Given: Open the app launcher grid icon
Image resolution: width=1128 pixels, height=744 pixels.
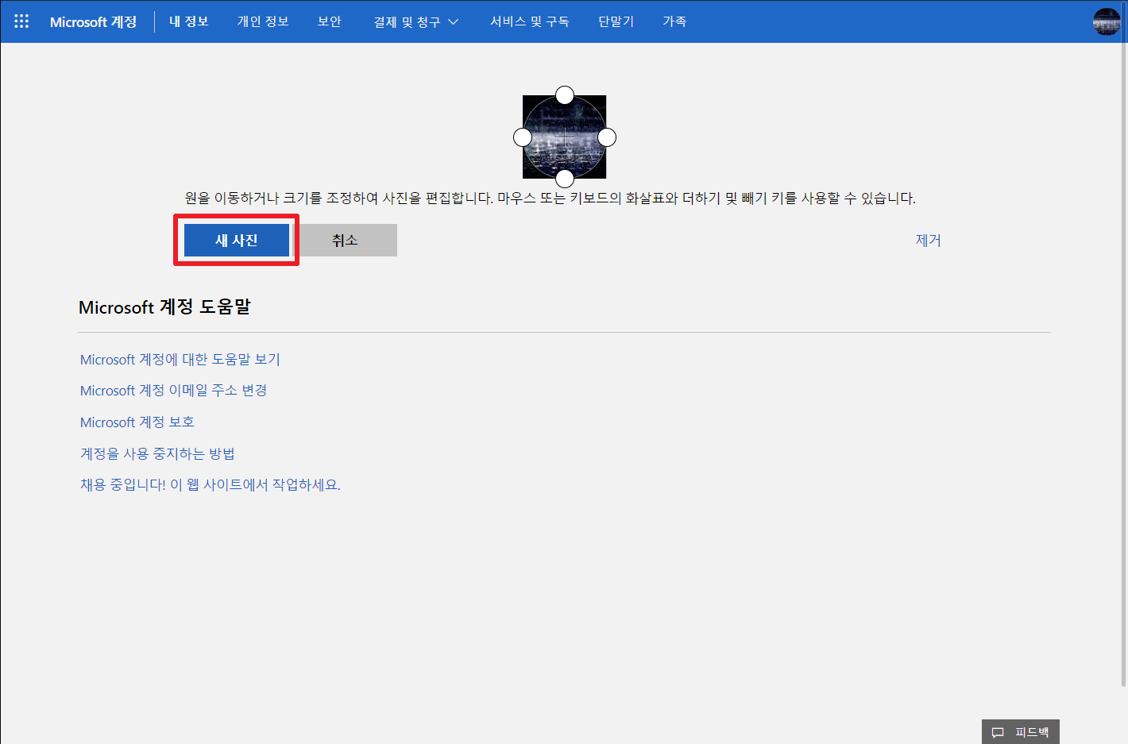Looking at the screenshot, I should pos(21,21).
